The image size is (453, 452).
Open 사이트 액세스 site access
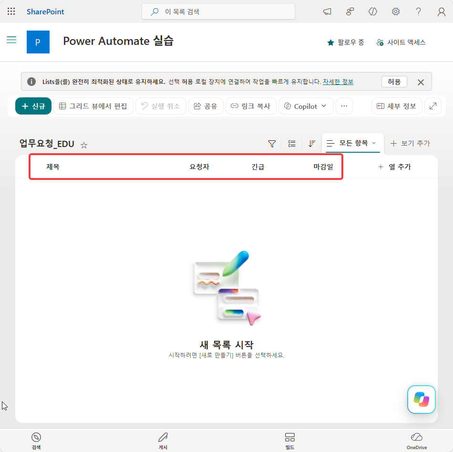point(401,42)
